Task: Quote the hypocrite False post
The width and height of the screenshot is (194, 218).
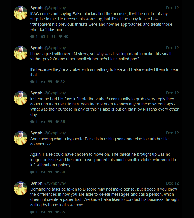Action: (50, 172)
